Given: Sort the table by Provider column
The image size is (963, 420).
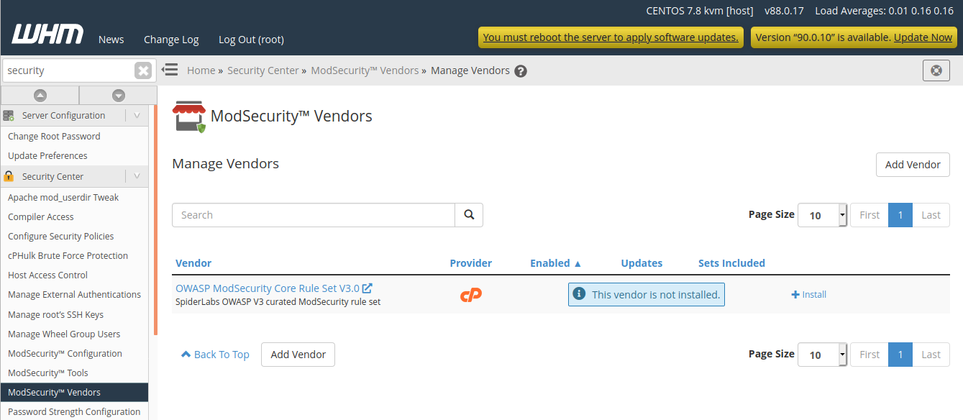Looking at the screenshot, I should pyautogui.click(x=471, y=263).
